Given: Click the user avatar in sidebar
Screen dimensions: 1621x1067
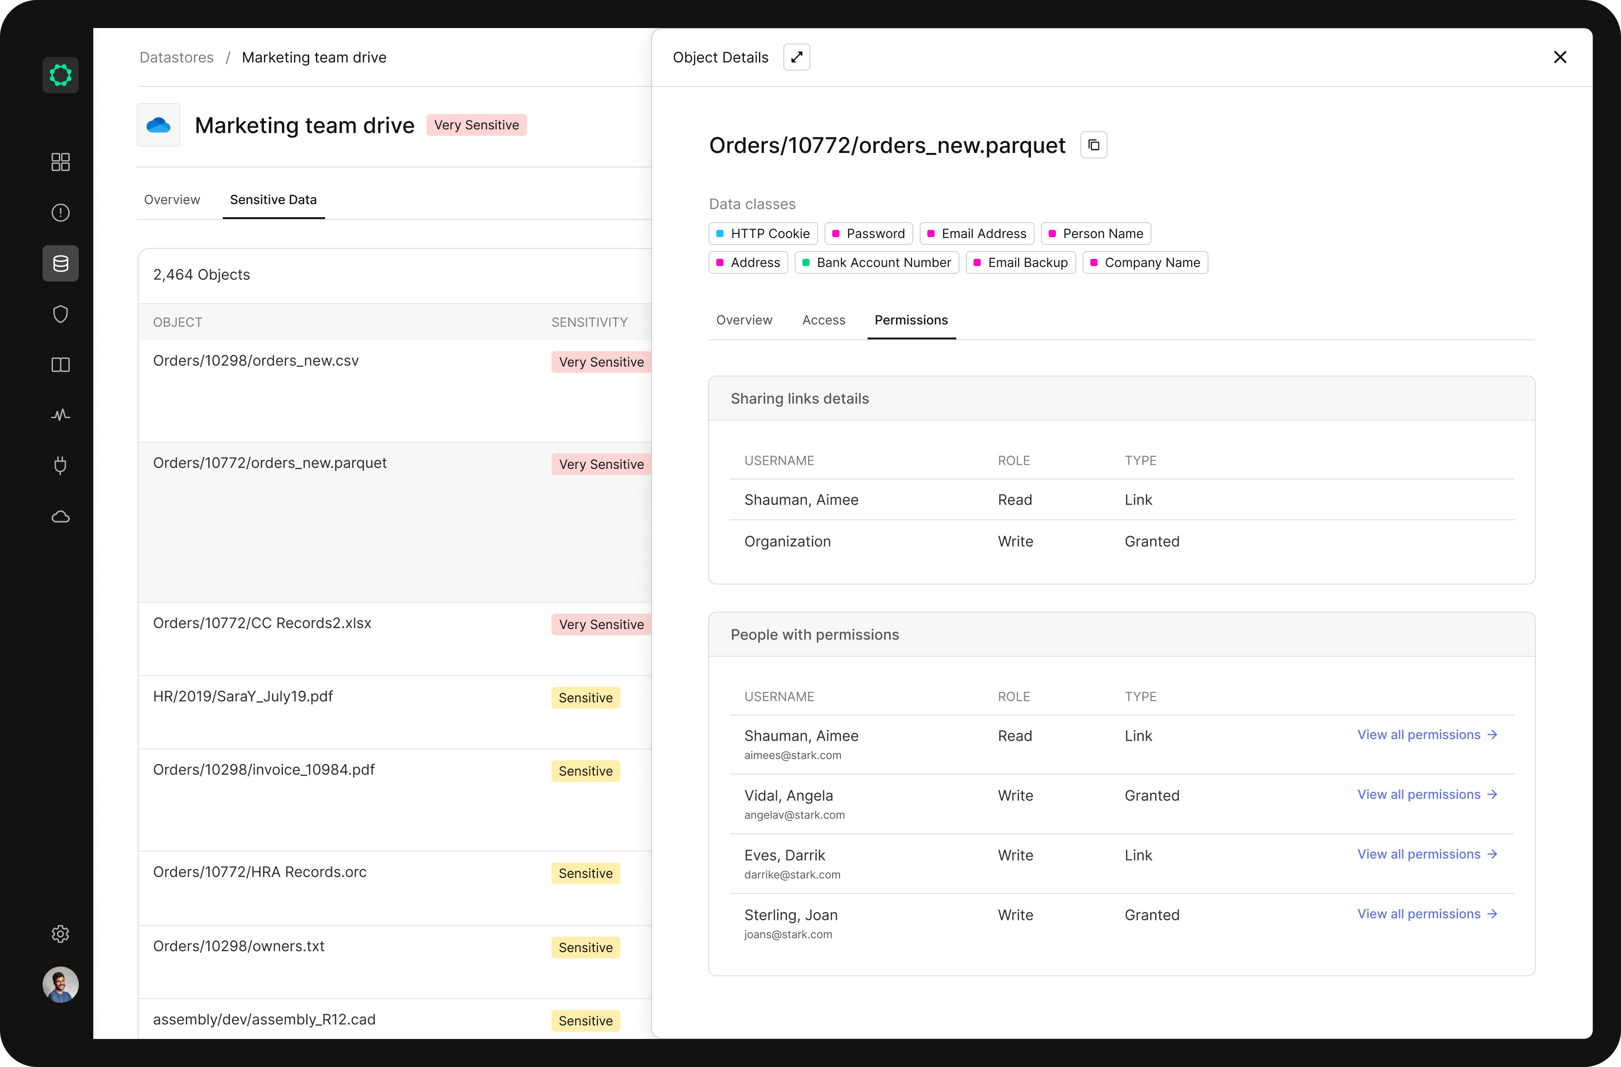Looking at the screenshot, I should tap(61, 985).
